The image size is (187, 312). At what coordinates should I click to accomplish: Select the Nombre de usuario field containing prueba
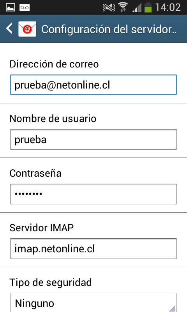(93, 139)
